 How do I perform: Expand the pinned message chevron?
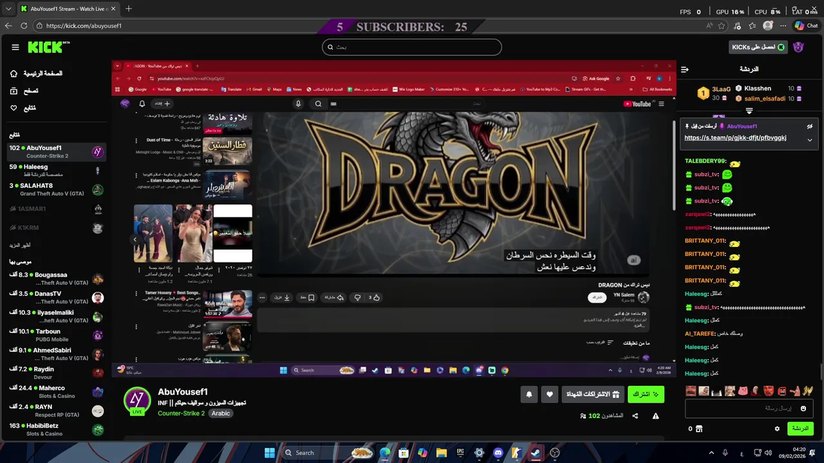pyautogui.click(x=810, y=140)
